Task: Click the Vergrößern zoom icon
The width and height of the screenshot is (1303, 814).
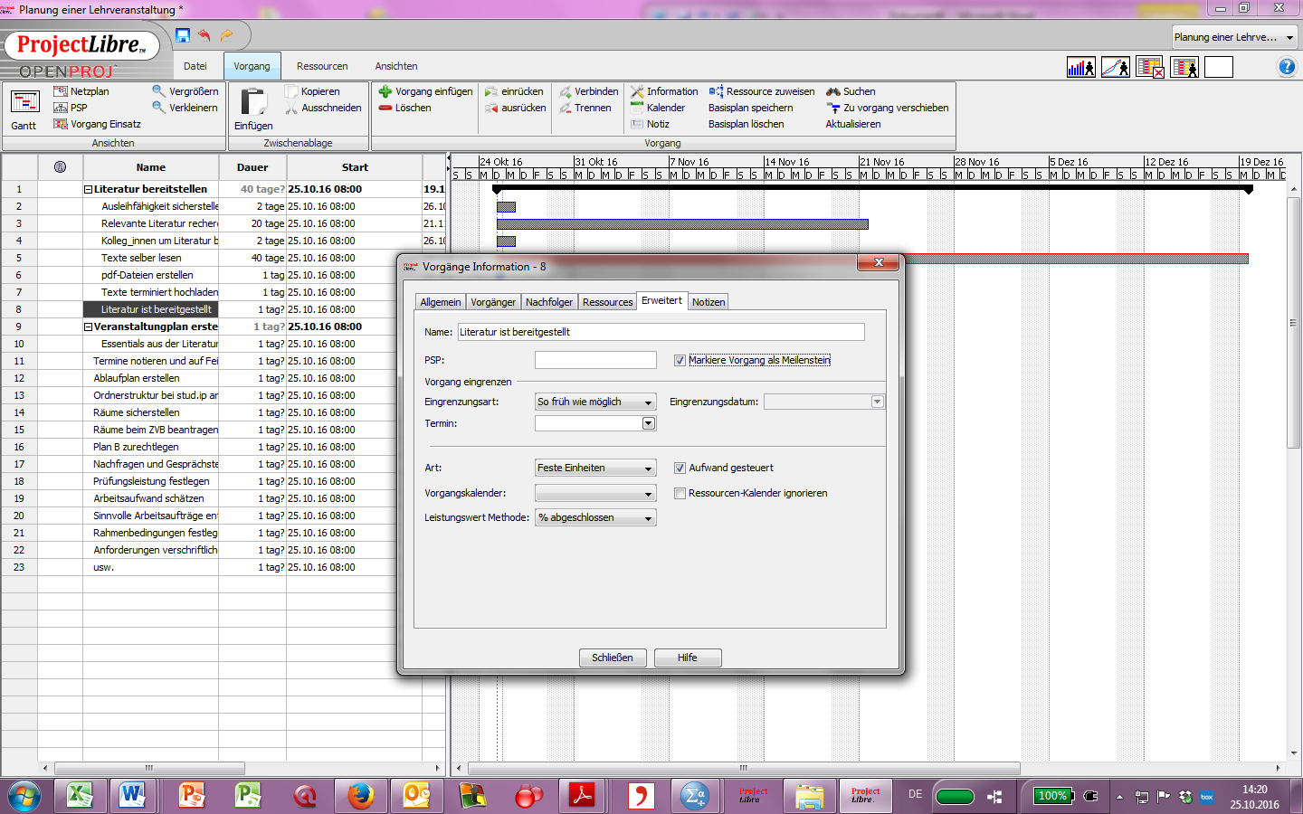Action: pos(186,90)
